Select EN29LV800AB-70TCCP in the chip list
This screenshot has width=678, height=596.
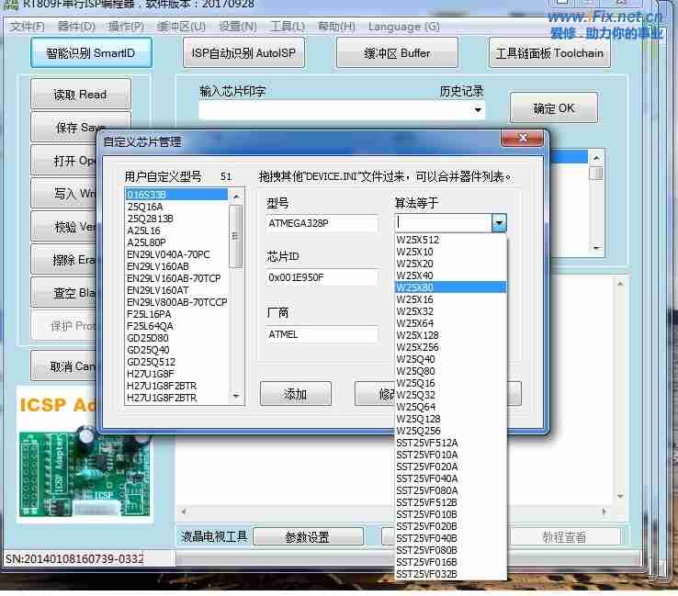tap(176, 302)
